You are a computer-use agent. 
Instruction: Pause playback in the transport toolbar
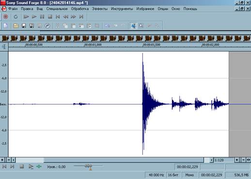tap(42, 16)
